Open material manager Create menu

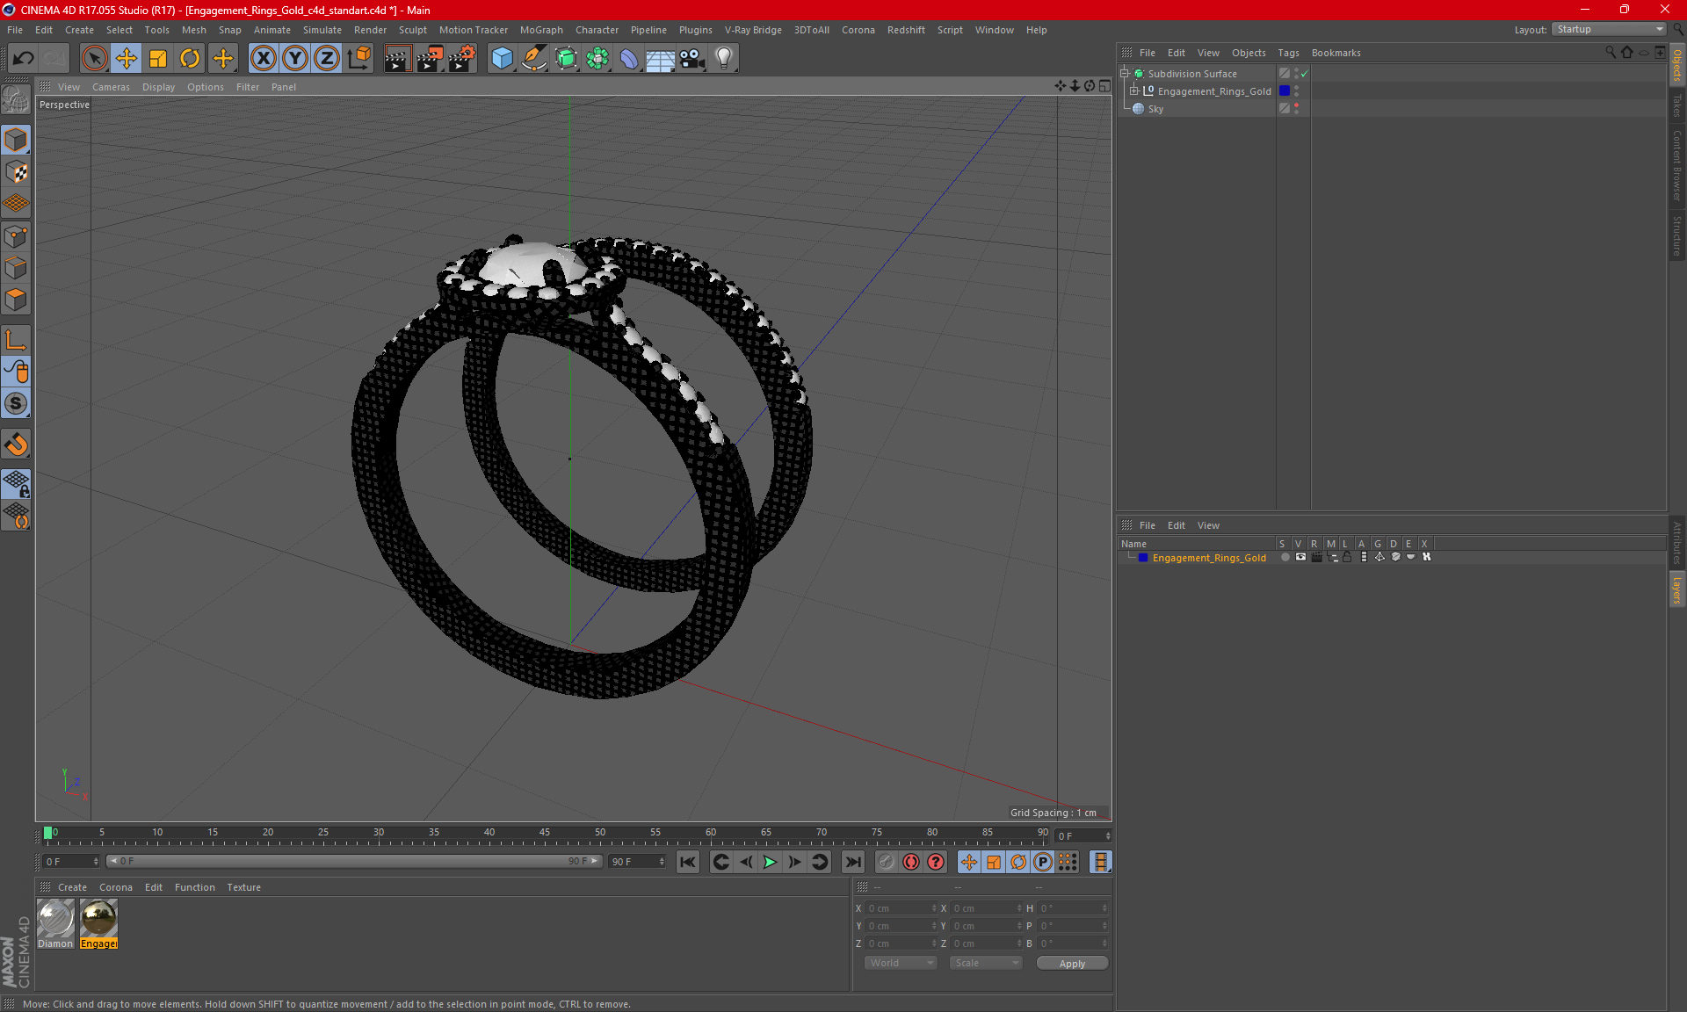click(x=72, y=887)
